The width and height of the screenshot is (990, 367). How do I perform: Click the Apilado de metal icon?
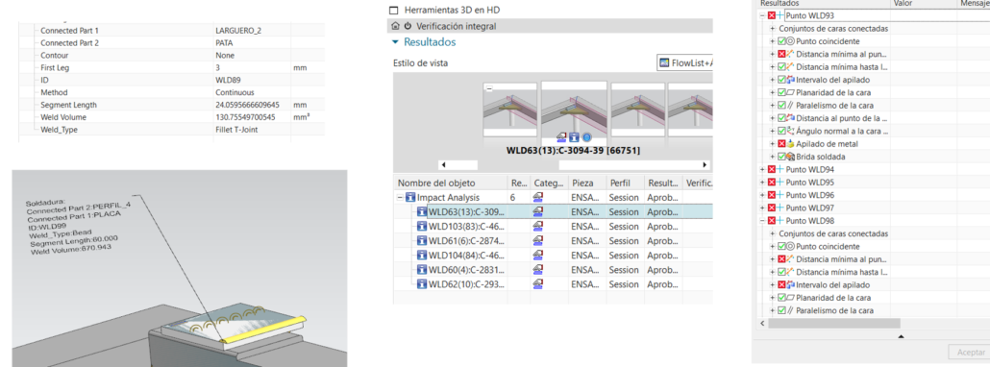click(x=790, y=144)
